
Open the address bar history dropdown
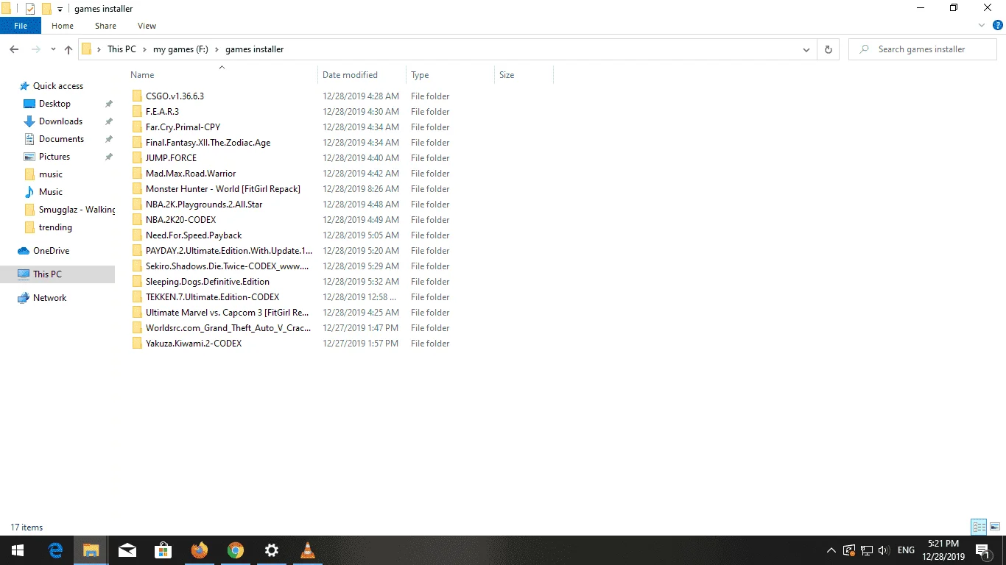(x=807, y=49)
